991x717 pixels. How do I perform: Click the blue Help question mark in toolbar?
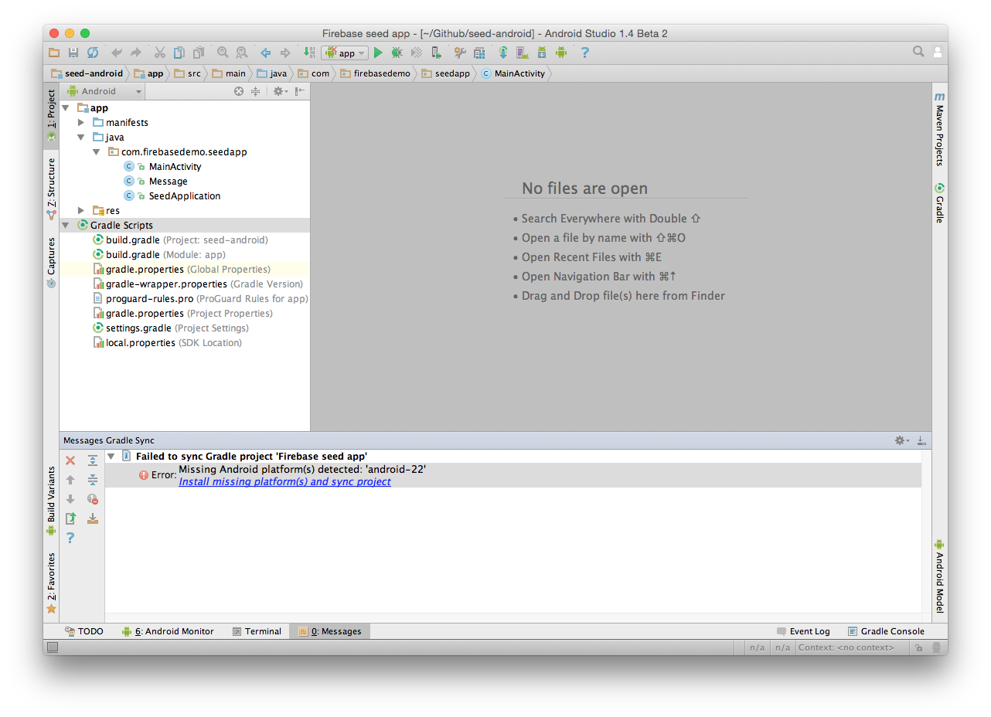(585, 53)
